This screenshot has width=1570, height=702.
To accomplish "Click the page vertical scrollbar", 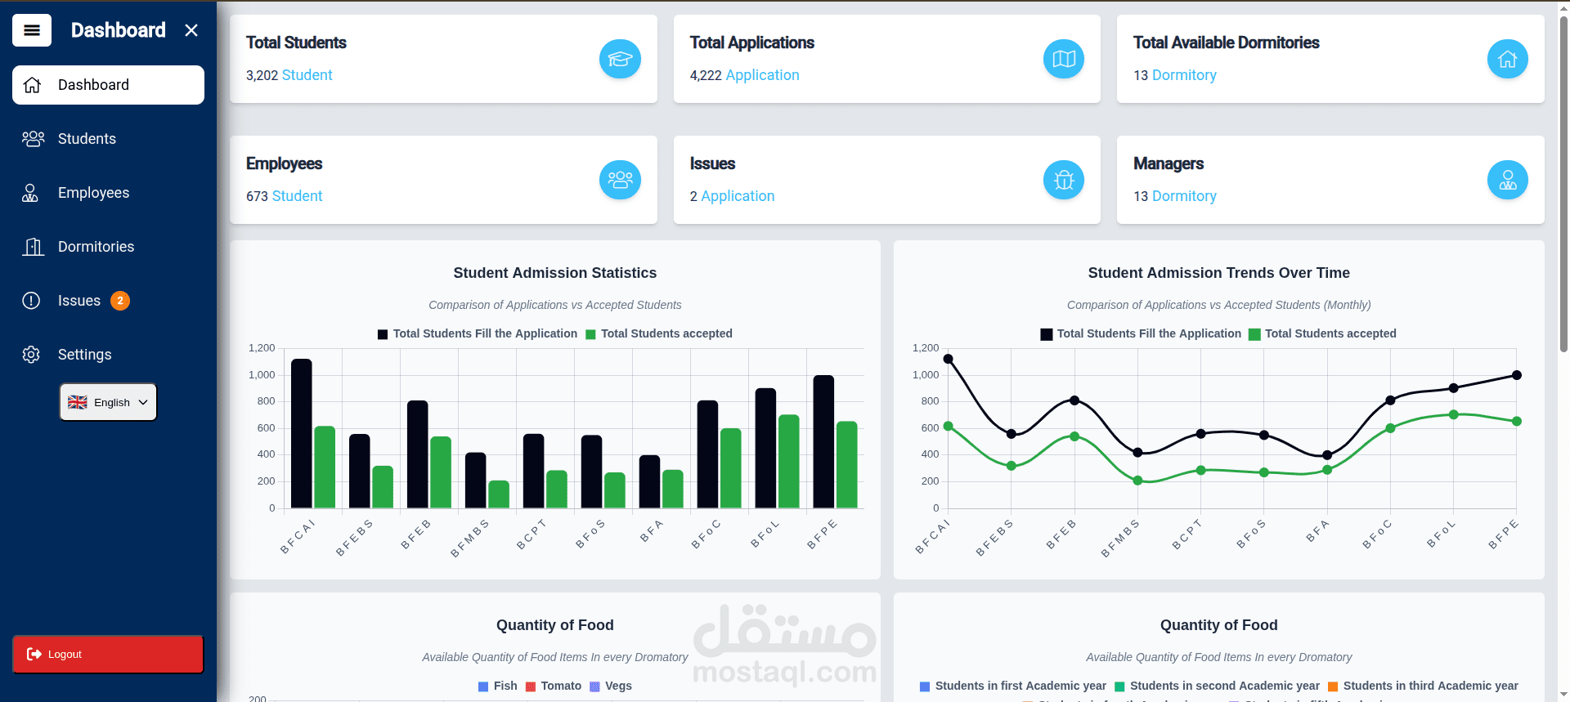I will tap(1563, 184).
